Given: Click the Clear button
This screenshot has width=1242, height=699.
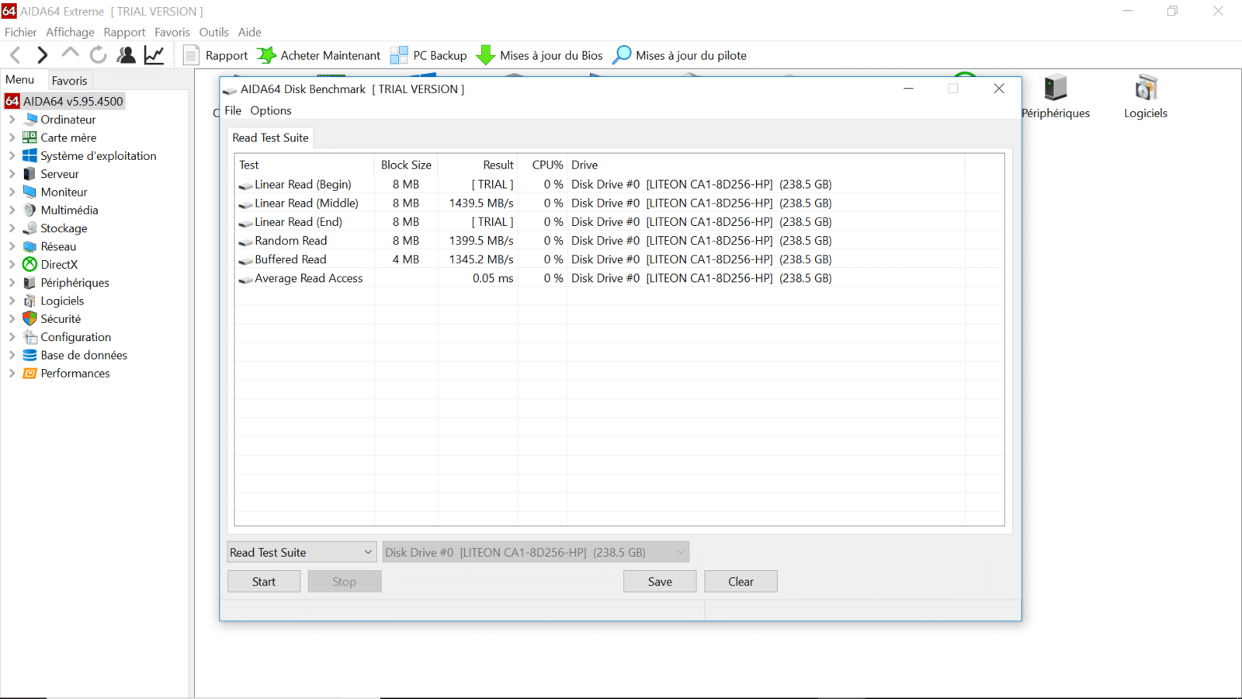Looking at the screenshot, I should (x=740, y=582).
